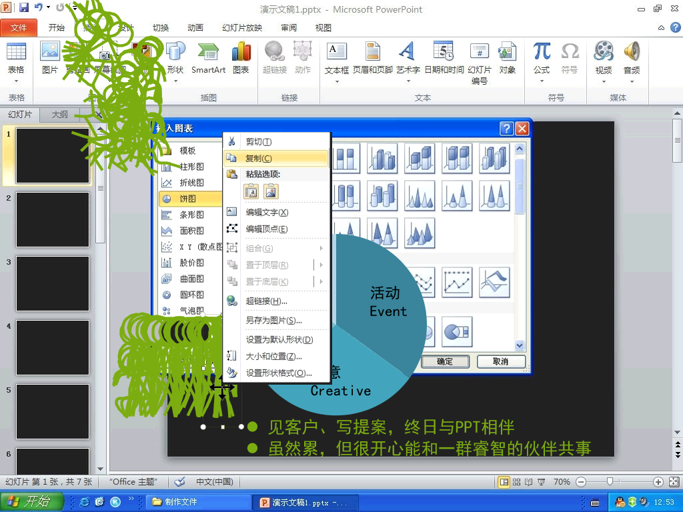Viewport: 683px width, 512px height.
Task: Start slideshow from status bar icon
Action: pyautogui.click(x=541, y=482)
